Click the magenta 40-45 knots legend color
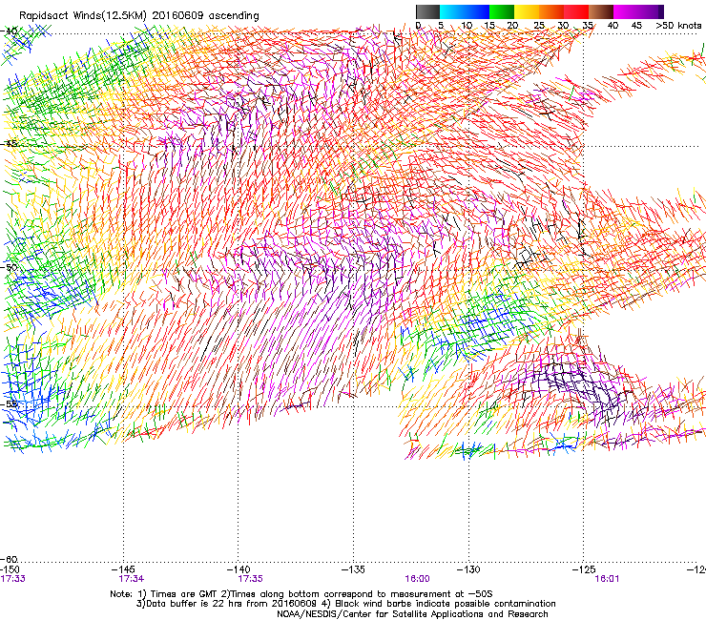 click(626, 11)
